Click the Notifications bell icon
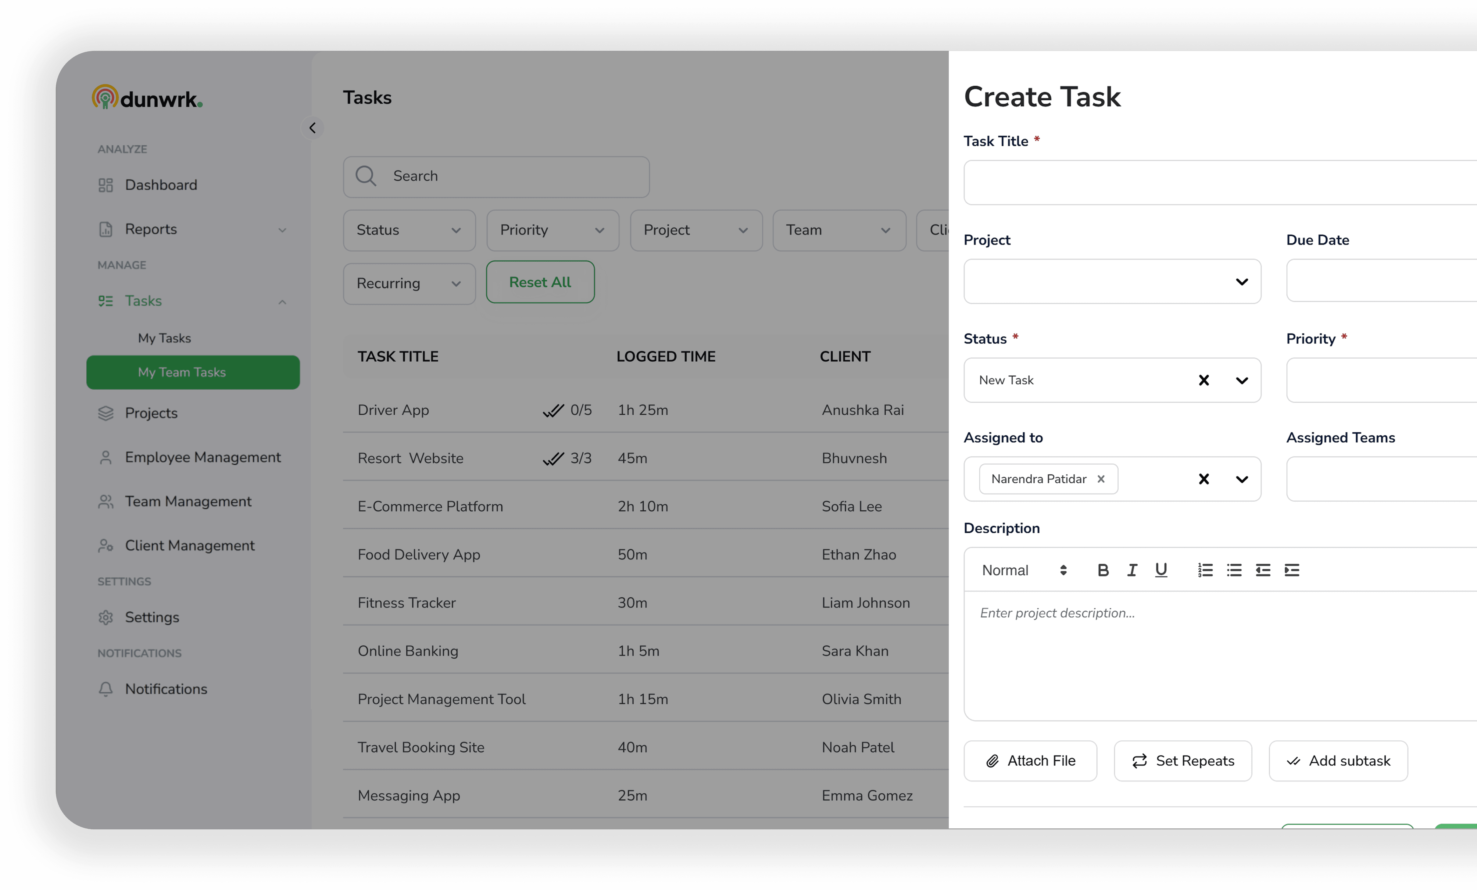 pyautogui.click(x=105, y=689)
